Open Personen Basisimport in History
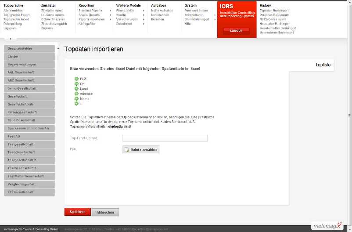Image resolution: width=352 pixels, height=232 pixels. (x=274, y=15)
